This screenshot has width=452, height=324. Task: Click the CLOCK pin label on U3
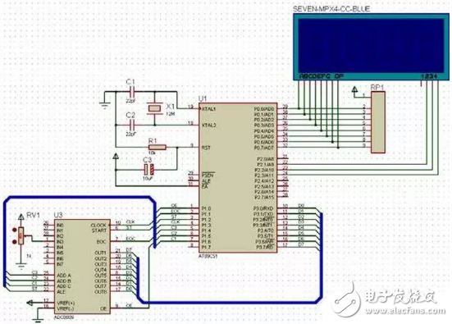98,225
